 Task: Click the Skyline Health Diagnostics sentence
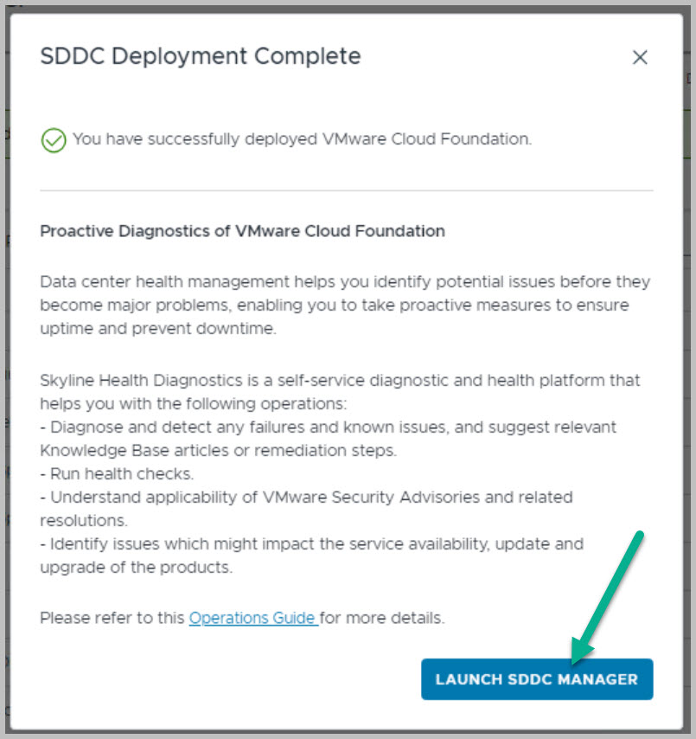click(339, 381)
